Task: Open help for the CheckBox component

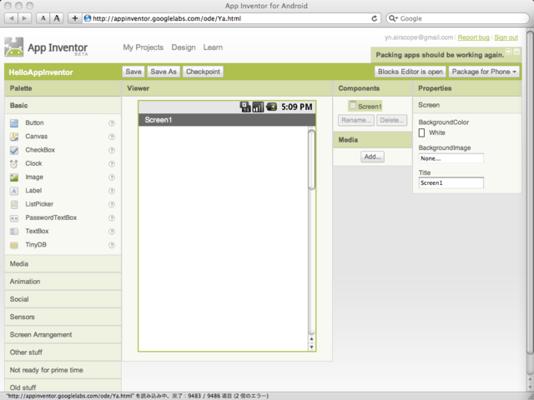Action: [x=112, y=150]
